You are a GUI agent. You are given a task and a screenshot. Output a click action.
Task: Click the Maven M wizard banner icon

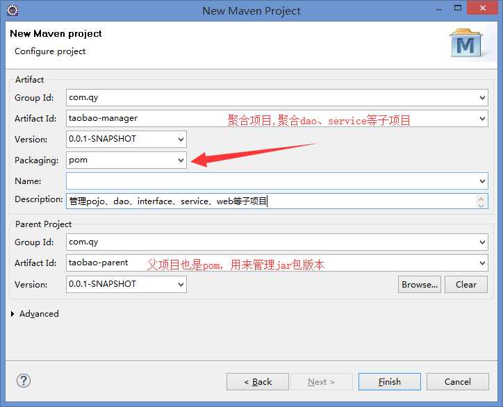point(465,43)
